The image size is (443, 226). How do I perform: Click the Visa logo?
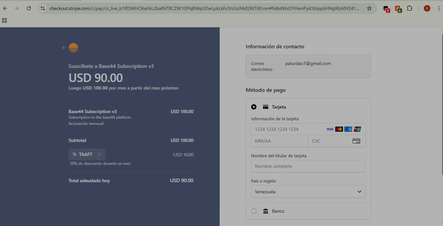[x=330, y=129]
